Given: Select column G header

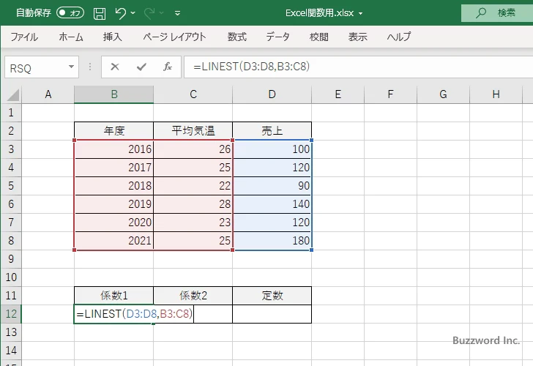Looking at the screenshot, I should pos(443,94).
